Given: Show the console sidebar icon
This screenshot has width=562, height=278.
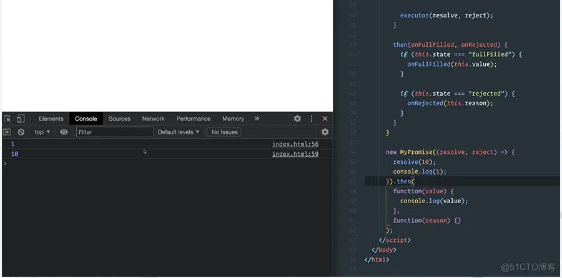Looking at the screenshot, I should pos(7,132).
